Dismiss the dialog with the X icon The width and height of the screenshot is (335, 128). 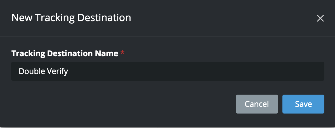(320, 18)
